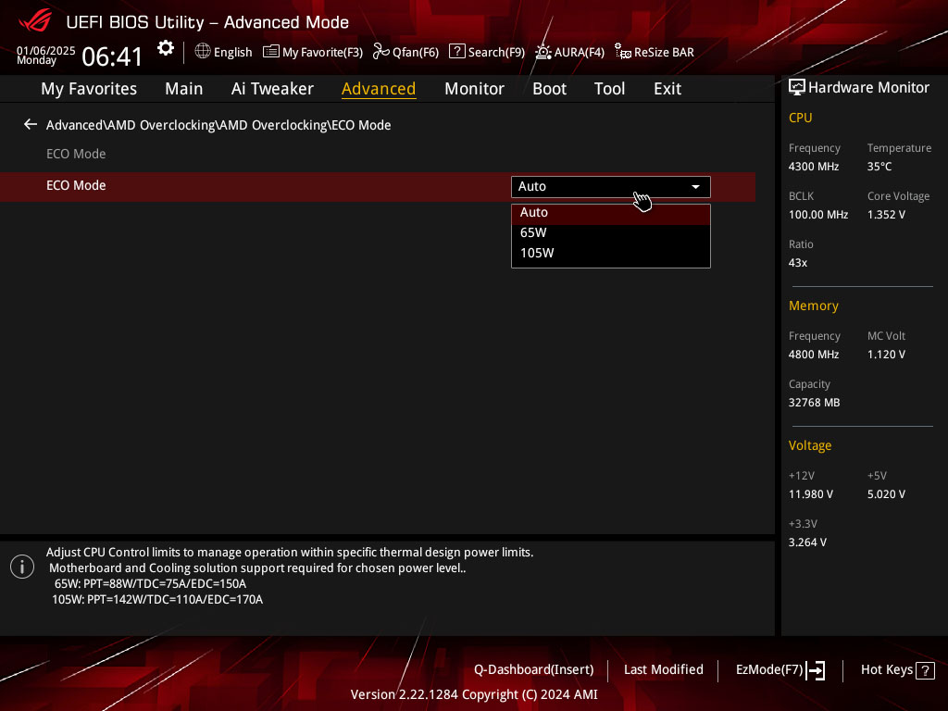
Task: Open the Exit tab
Action: [x=667, y=89]
